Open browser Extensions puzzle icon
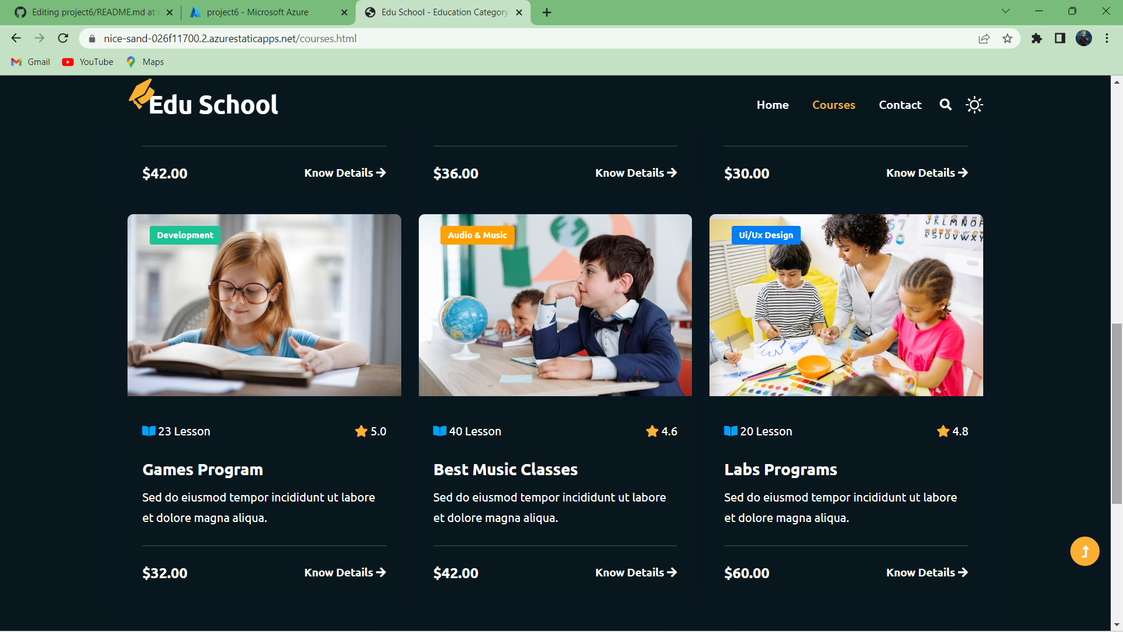 [1036, 39]
